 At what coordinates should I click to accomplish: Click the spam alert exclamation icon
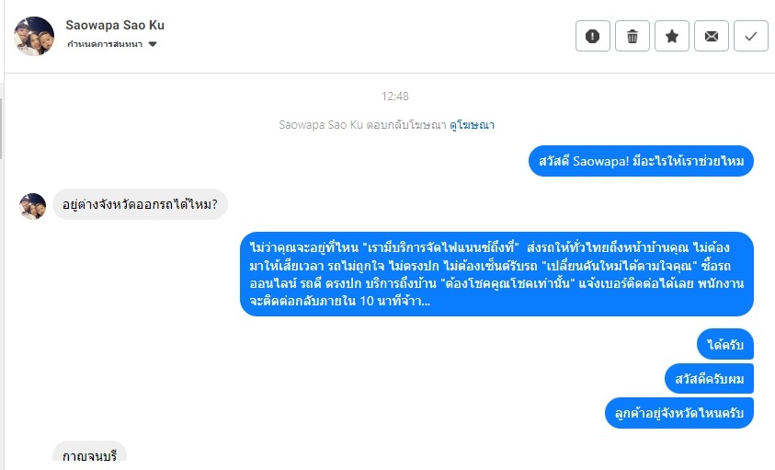[x=593, y=36]
